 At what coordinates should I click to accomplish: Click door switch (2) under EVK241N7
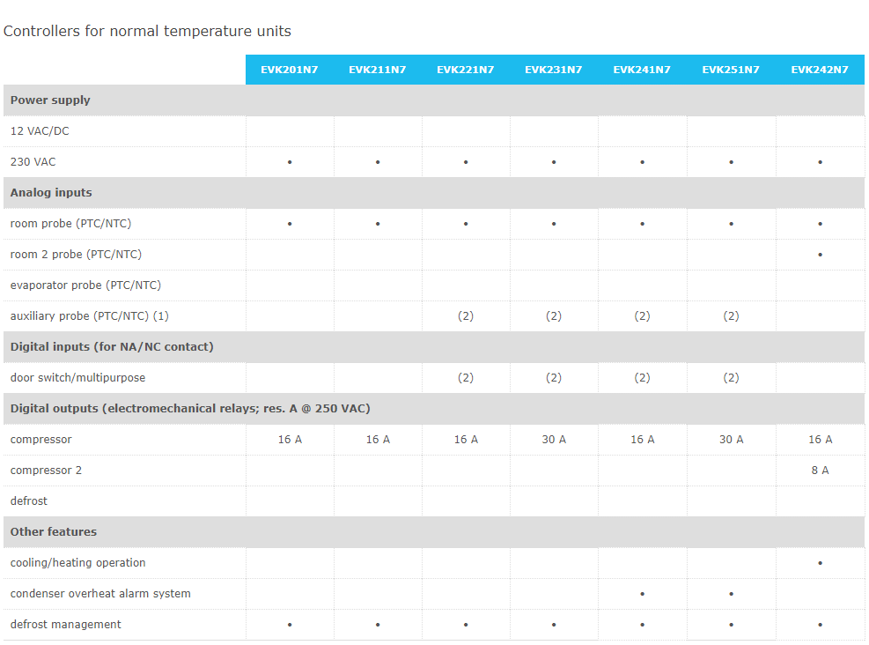coord(643,378)
